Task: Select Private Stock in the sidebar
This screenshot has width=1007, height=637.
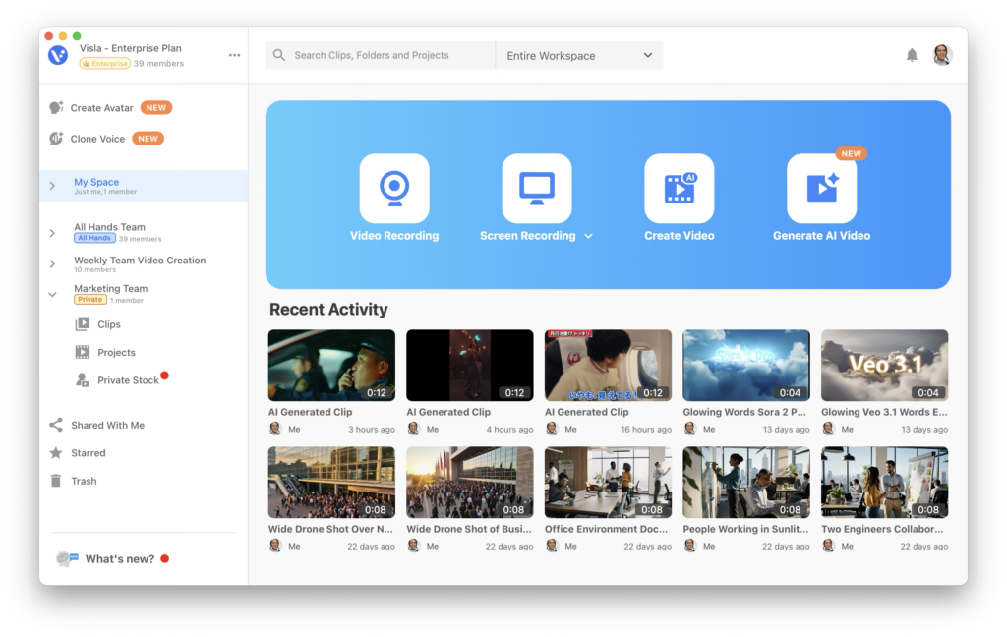Action: [127, 380]
